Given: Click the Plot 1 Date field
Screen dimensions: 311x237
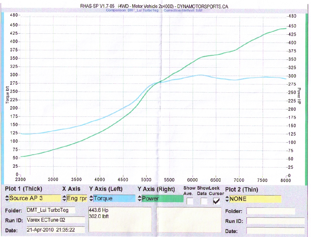Looking at the screenshot, I should point(55,230).
